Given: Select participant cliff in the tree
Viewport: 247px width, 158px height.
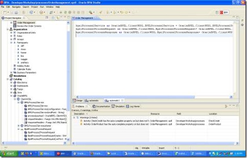Looking at the screenshot, I should click(x=22, y=46).
